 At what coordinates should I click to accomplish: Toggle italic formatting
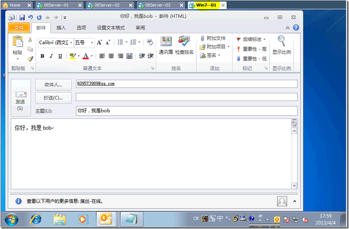[51, 56]
